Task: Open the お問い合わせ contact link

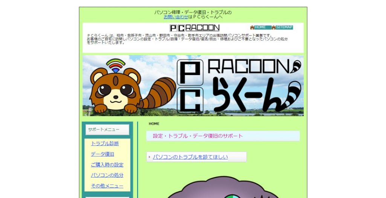Action: pyautogui.click(x=176, y=17)
